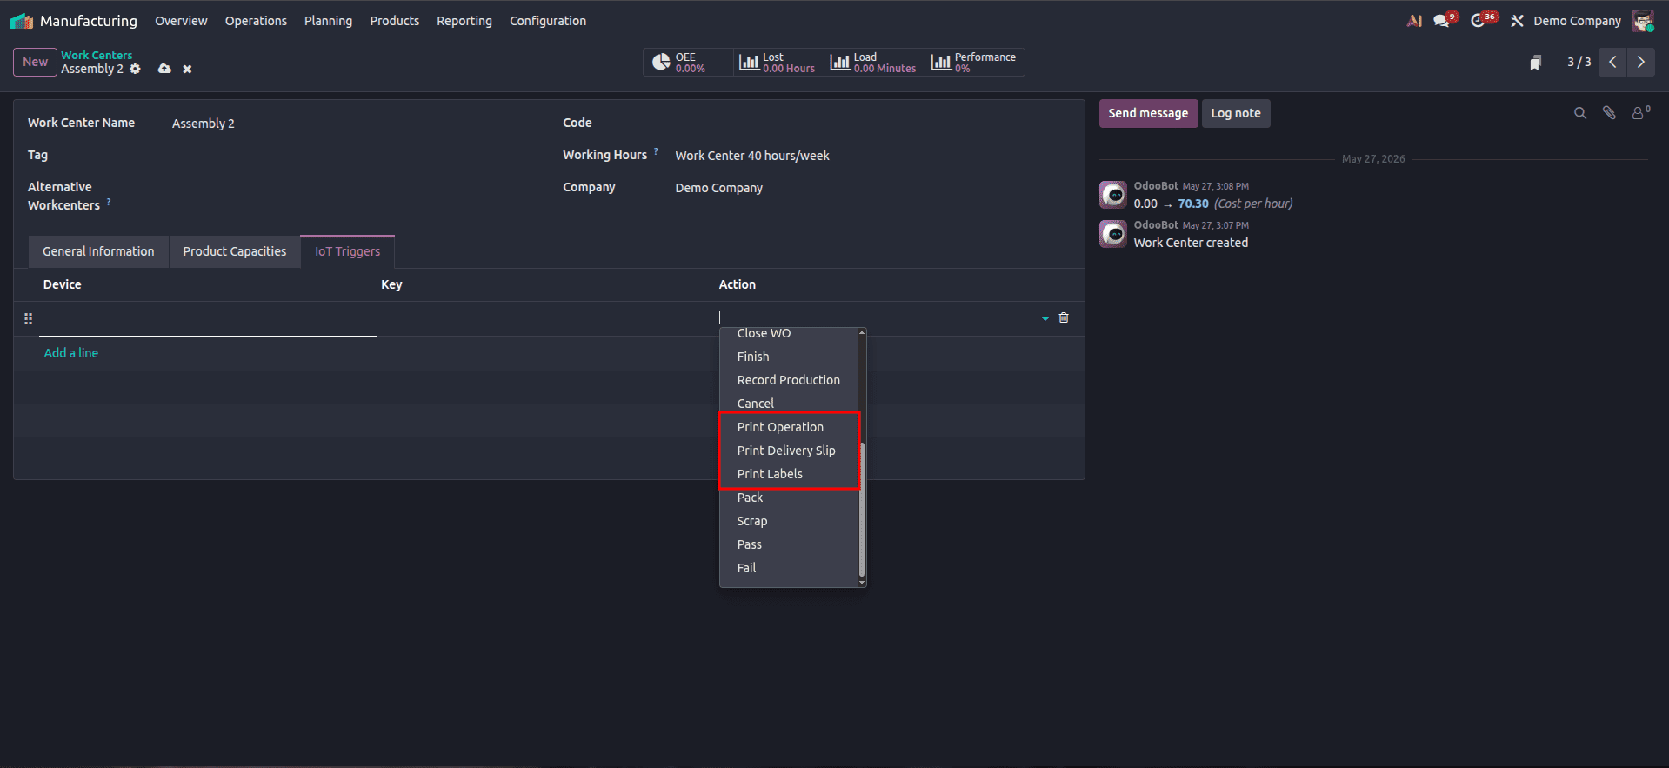The height and width of the screenshot is (768, 1669).
Task: Click the action dropdown scrollbar
Action: pyautogui.click(x=862, y=510)
